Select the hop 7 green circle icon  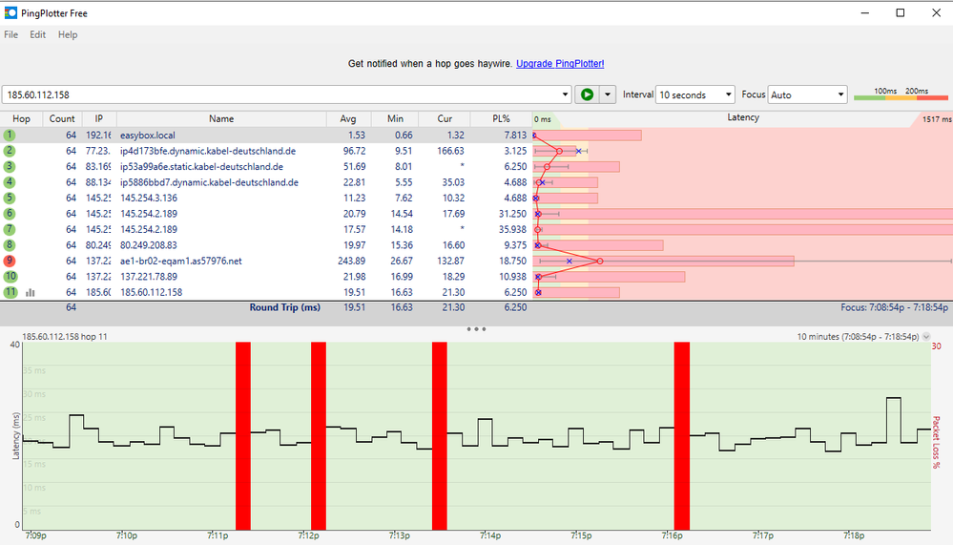click(x=10, y=229)
